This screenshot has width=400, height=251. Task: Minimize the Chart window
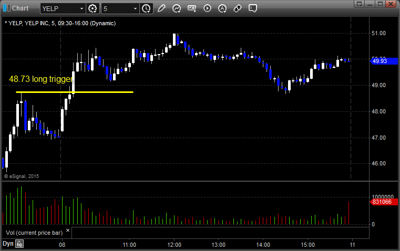(370, 4)
